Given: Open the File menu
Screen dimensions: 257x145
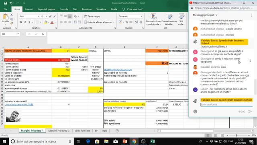Looking at the screenshot, I should pos(5,9).
